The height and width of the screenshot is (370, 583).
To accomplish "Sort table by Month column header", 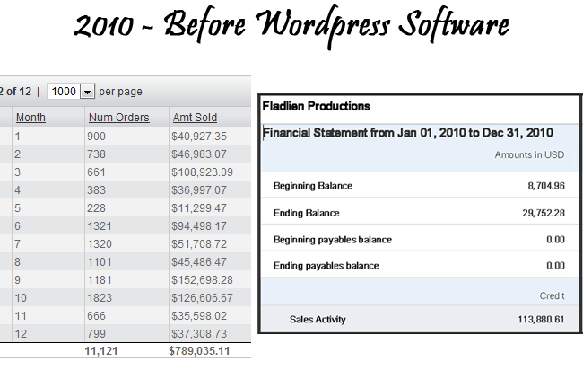I will [x=30, y=118].
